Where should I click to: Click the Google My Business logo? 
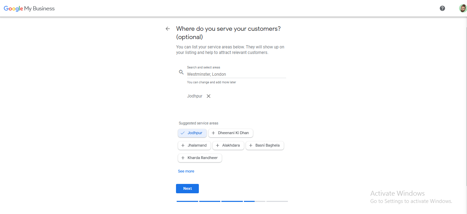click(29, 9)
